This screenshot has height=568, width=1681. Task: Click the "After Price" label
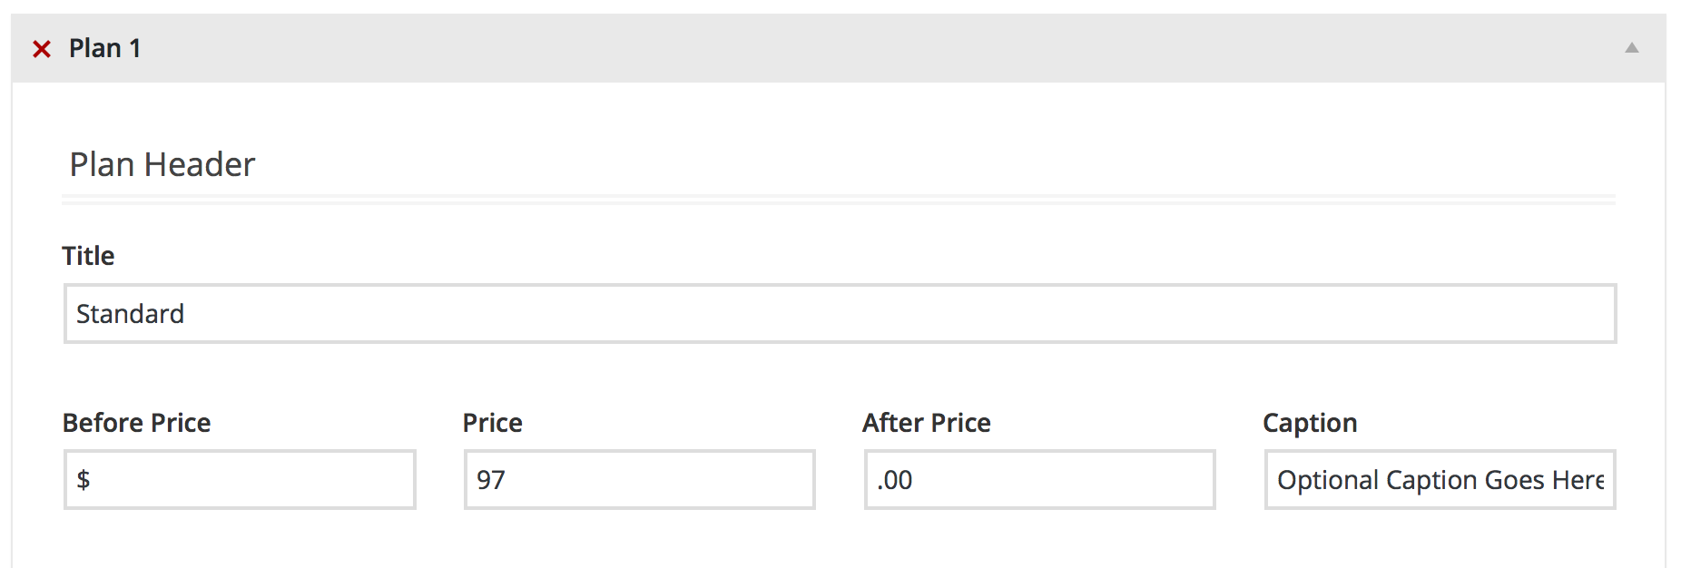tap(926, 423)
